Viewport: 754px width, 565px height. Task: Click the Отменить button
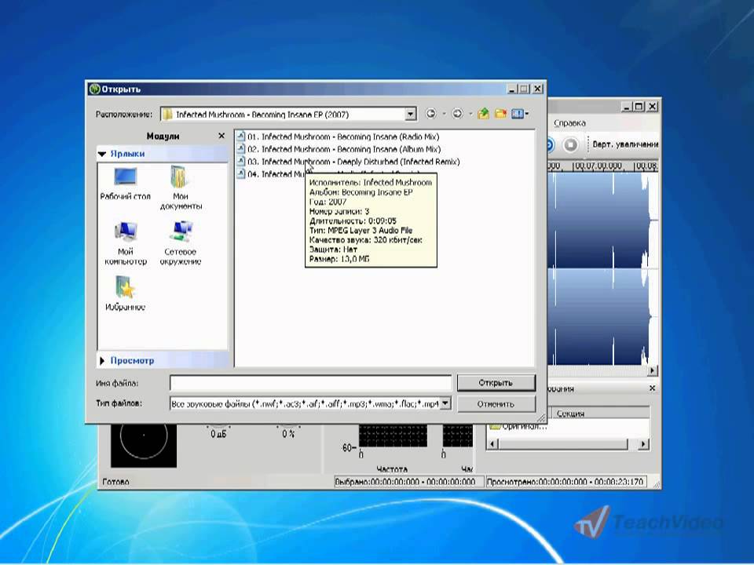pyautogui.click(x=496, y=404)
